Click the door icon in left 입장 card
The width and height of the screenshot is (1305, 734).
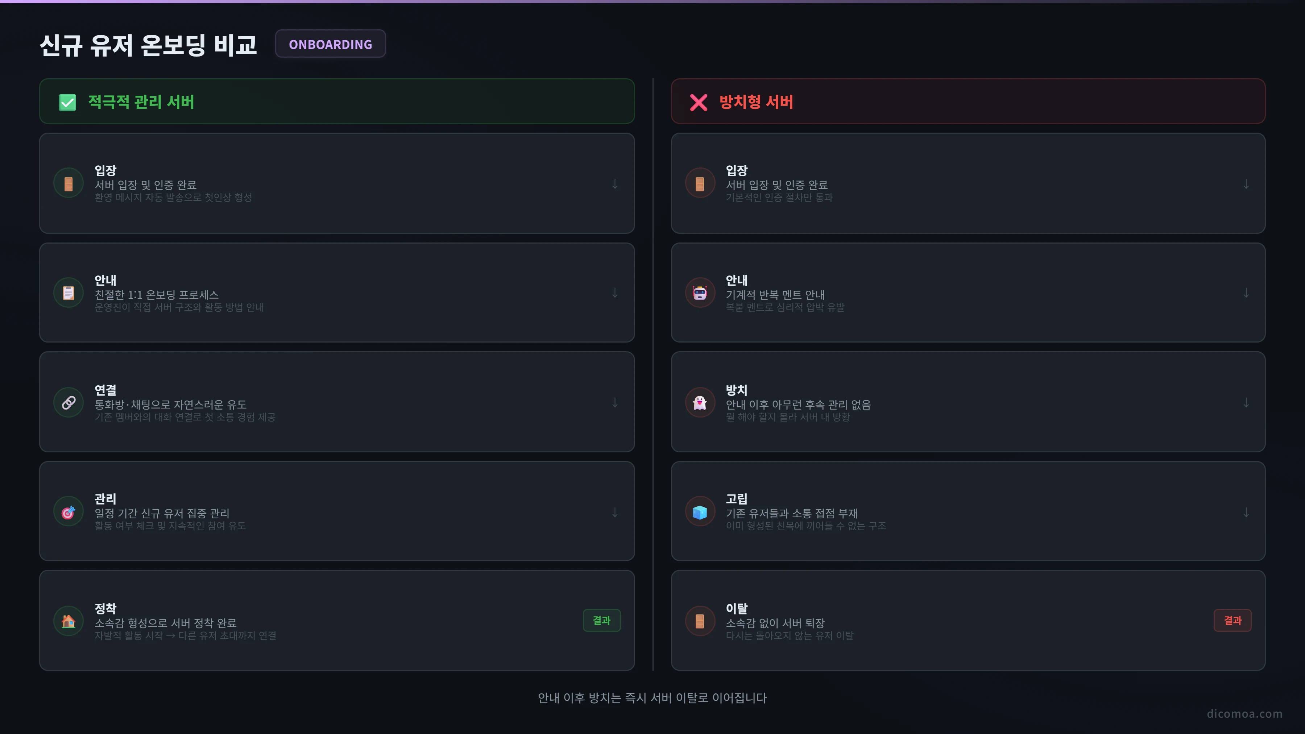(69, 183)
